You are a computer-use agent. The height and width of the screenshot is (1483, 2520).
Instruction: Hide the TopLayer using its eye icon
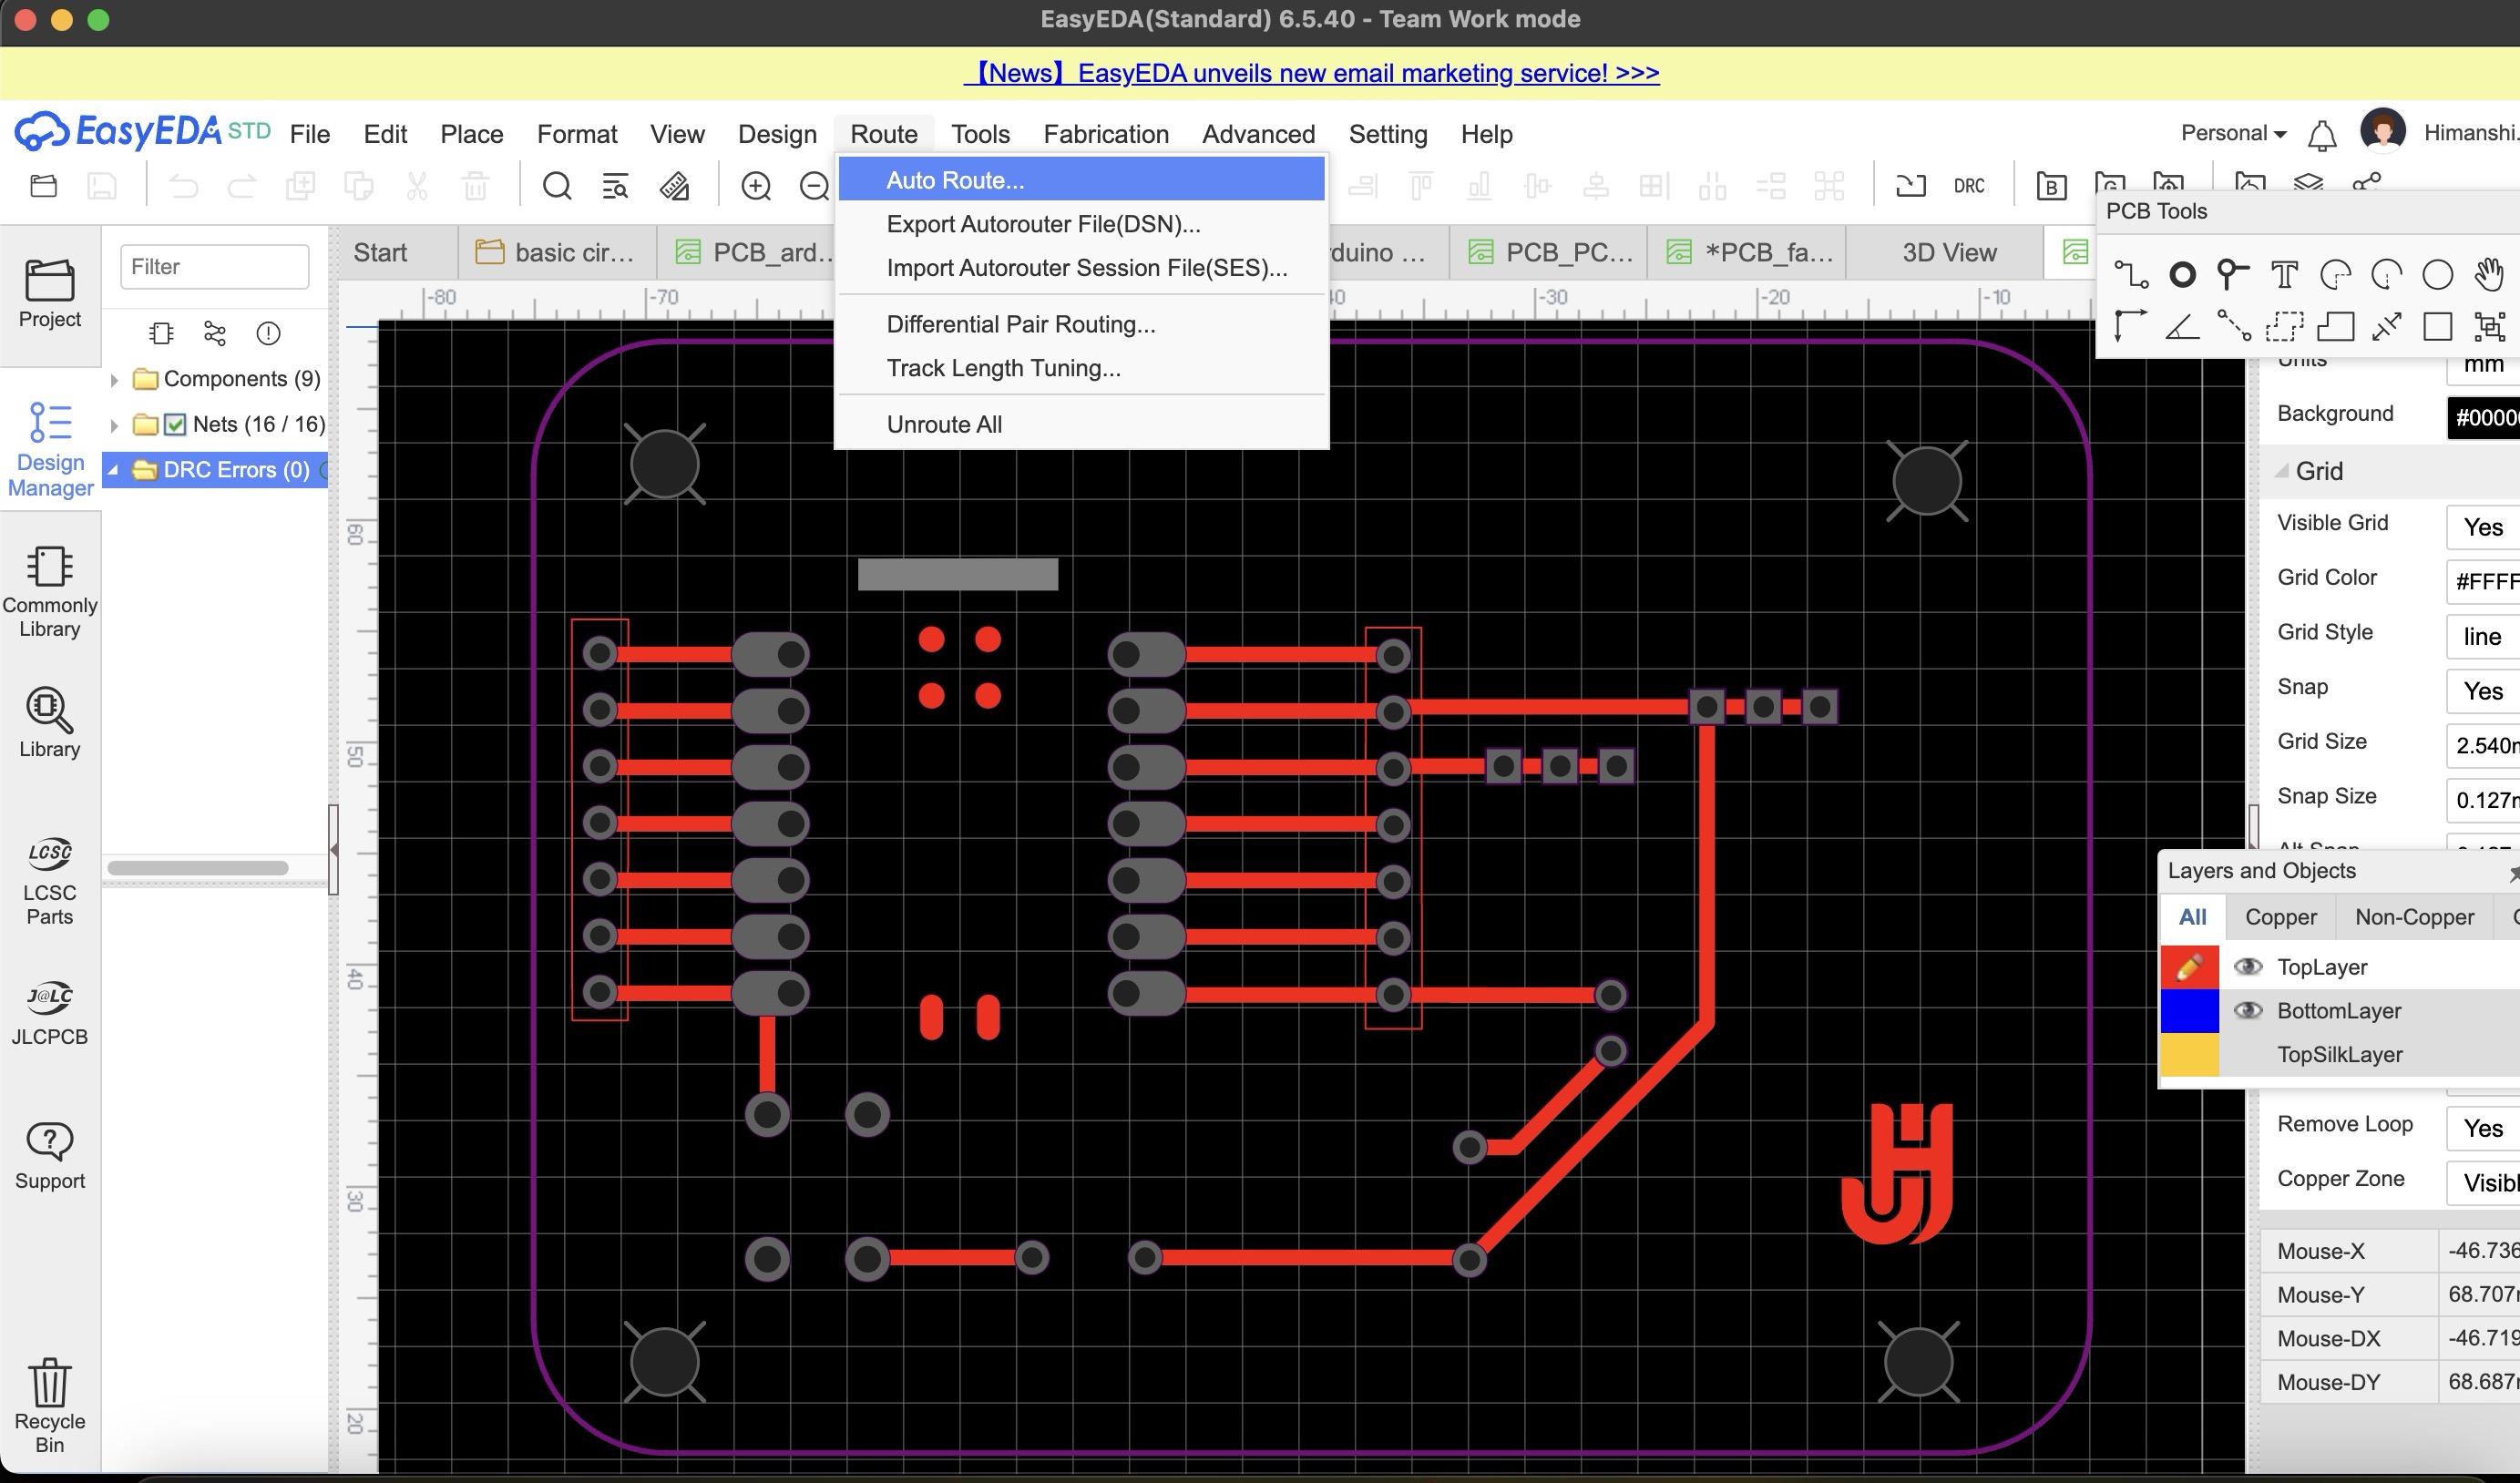tap(2248, 966)
